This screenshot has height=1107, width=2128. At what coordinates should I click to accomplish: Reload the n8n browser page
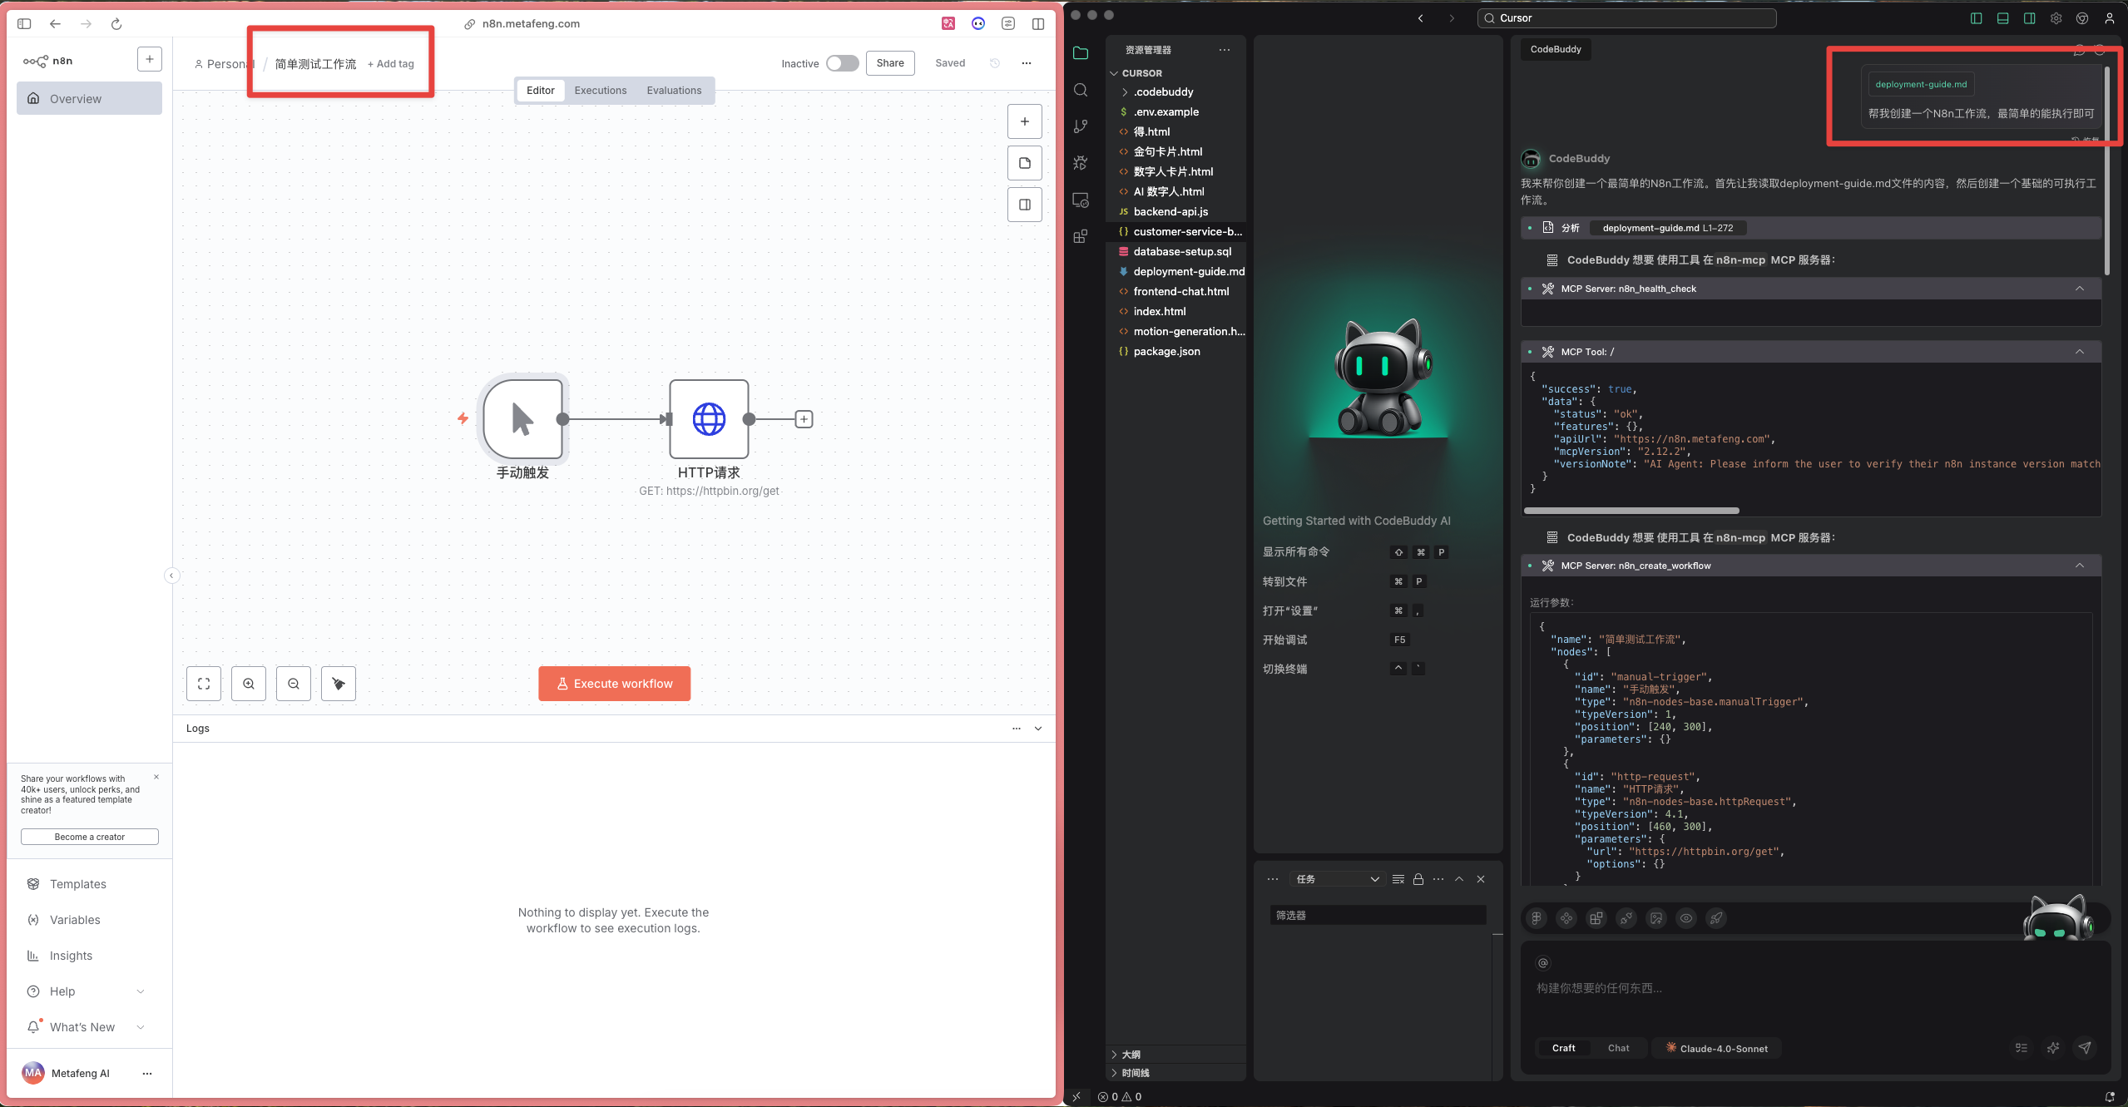(x=116, y=24)
